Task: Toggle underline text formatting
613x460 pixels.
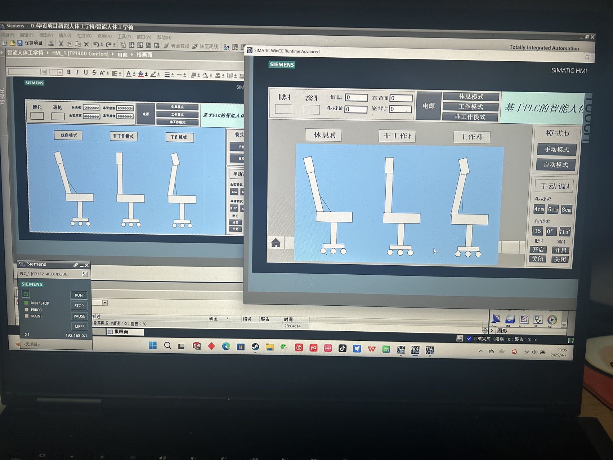Action: click(86, 72)
